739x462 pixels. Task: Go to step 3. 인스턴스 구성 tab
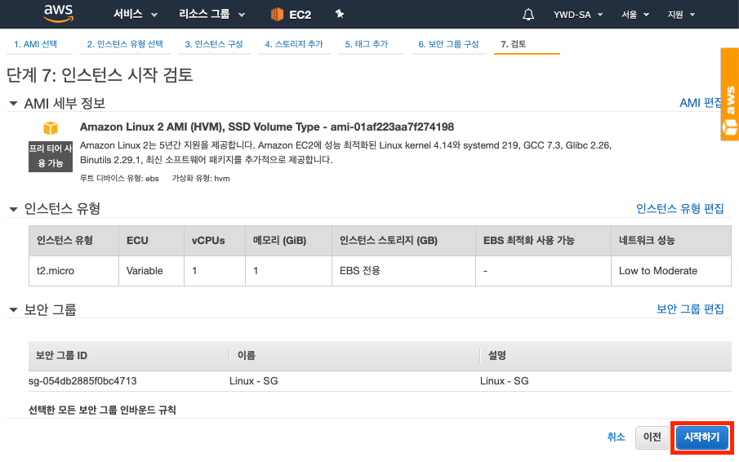[x=213, y=44]
